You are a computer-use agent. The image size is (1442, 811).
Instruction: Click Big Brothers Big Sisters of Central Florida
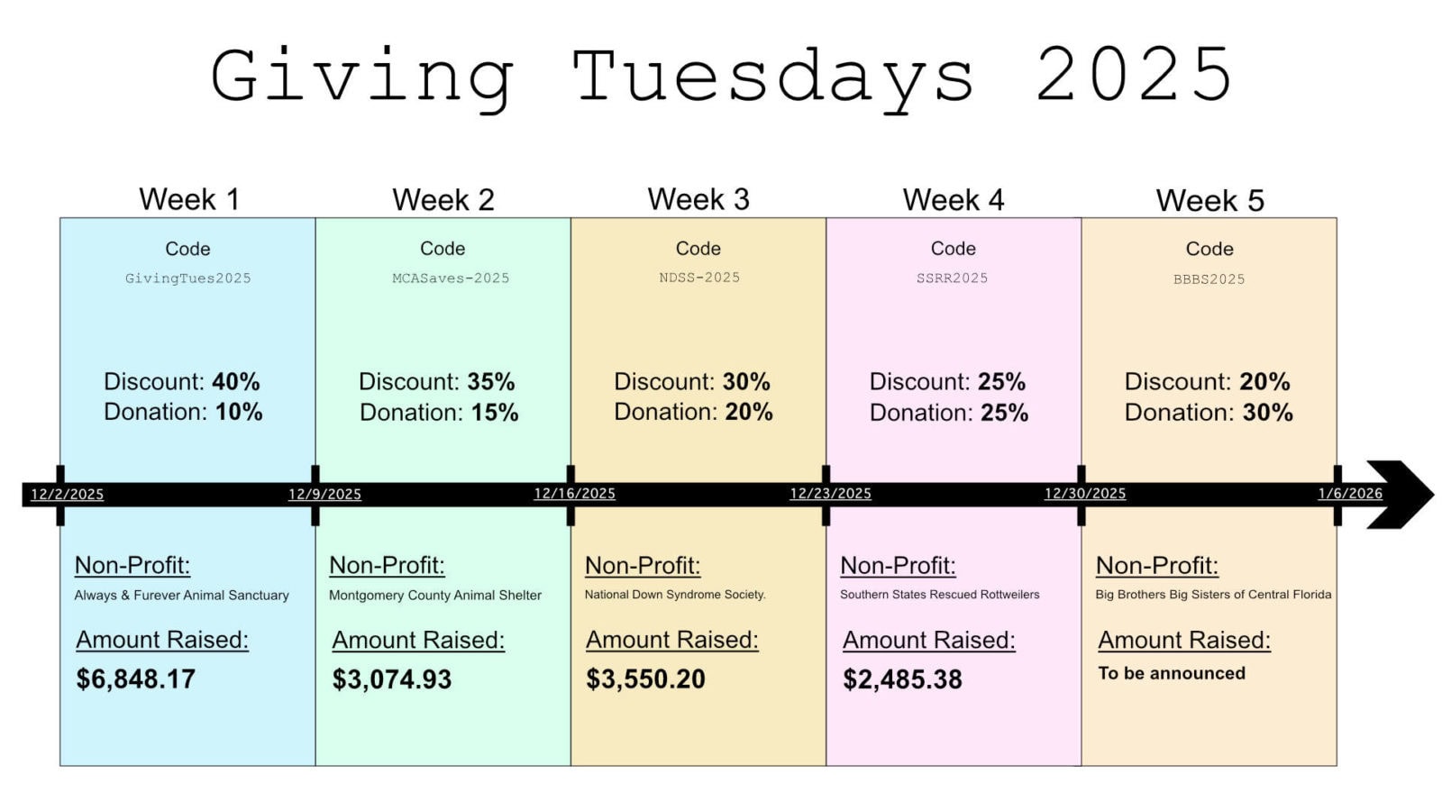(x=1213, y=595)
